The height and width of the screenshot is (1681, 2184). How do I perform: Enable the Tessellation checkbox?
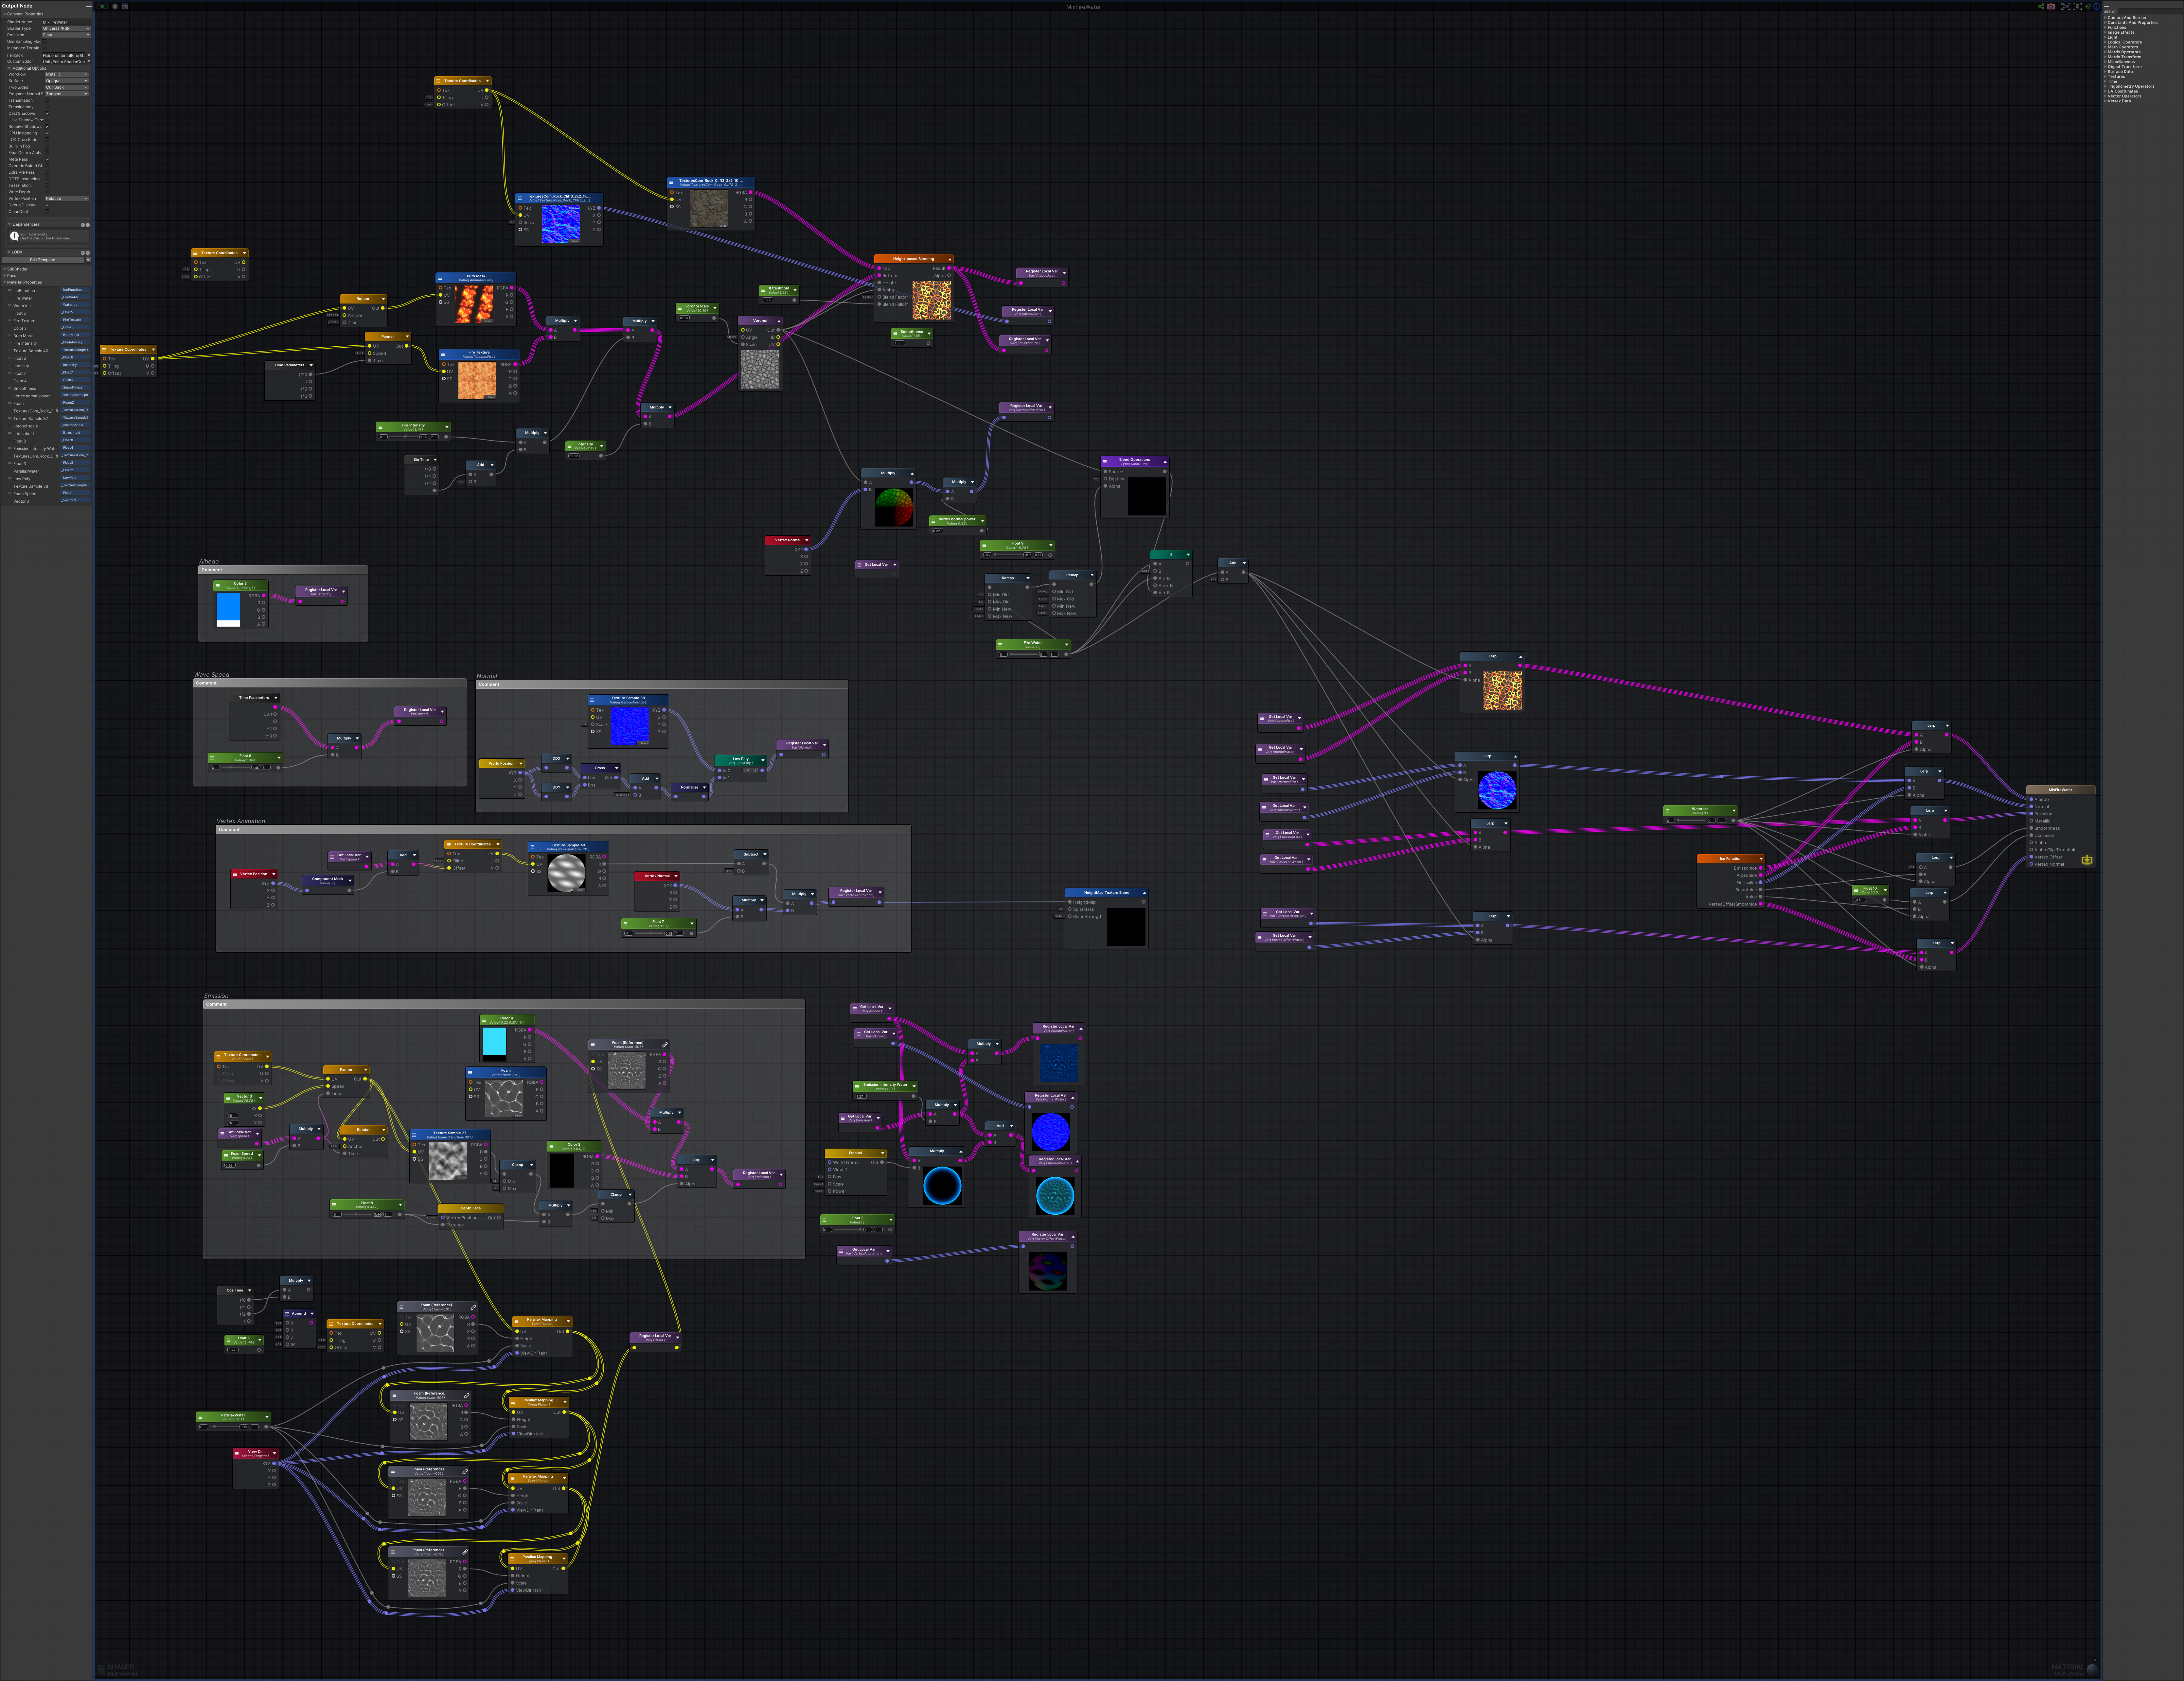47,186
